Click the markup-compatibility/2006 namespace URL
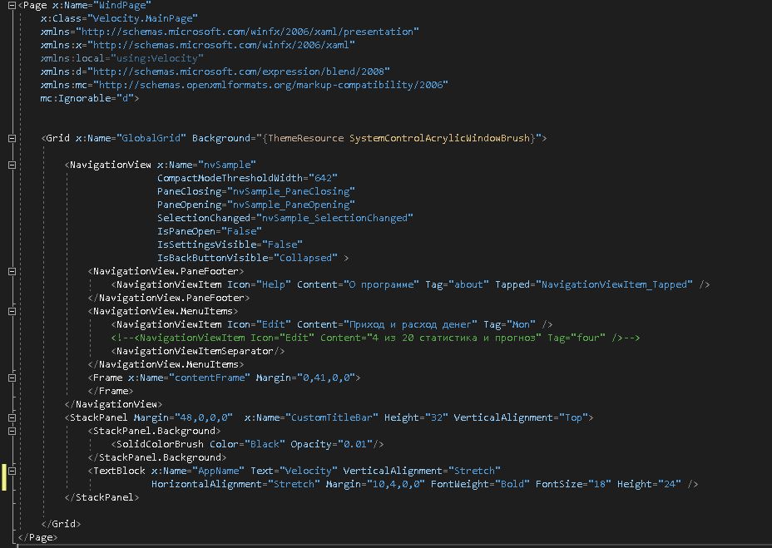The width and height of the screenshot is (772, 548). tap(270, 85)
